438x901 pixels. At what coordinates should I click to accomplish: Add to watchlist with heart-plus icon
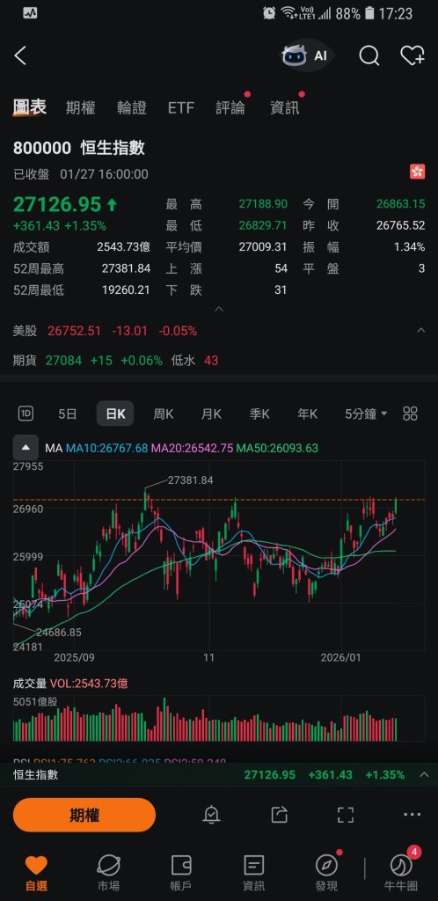(412, 55)
